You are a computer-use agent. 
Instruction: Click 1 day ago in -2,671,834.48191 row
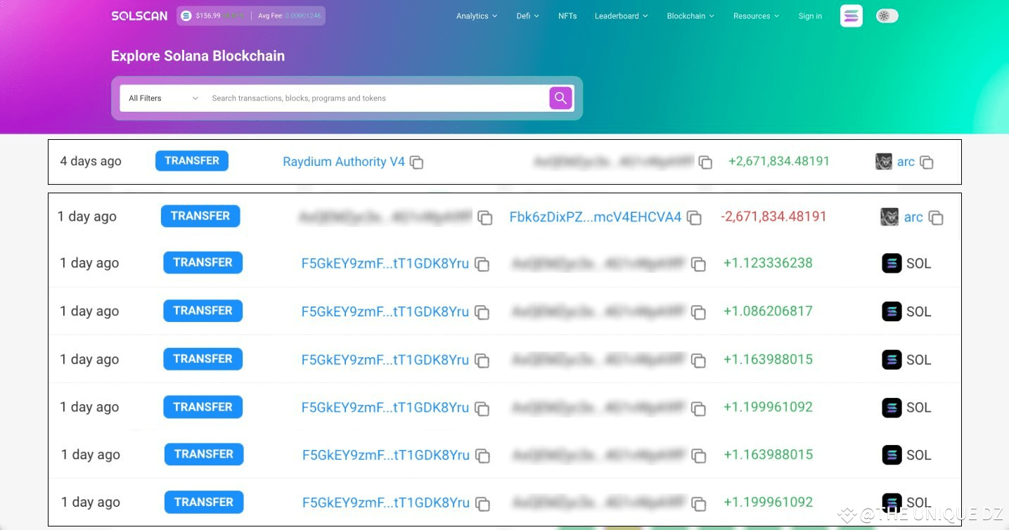click(x=87, y=216)
